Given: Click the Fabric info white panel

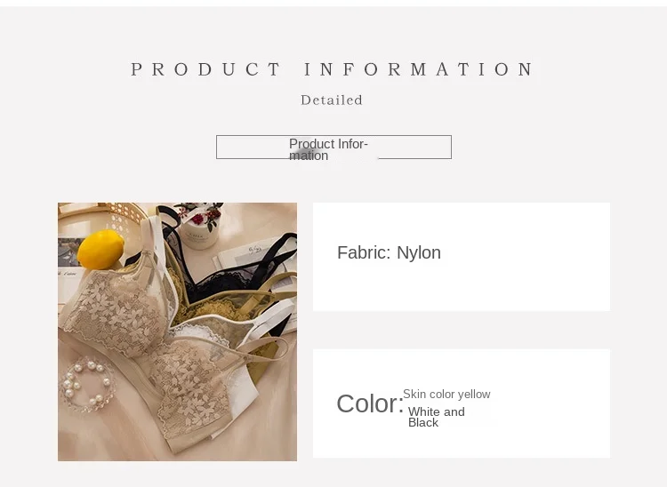Looking at the screenshot, I should [462, 257].
